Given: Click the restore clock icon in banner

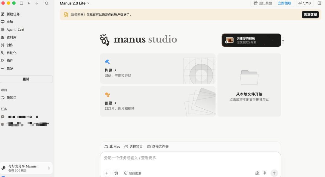Looking at the screenshot, I should coord(66,15).
